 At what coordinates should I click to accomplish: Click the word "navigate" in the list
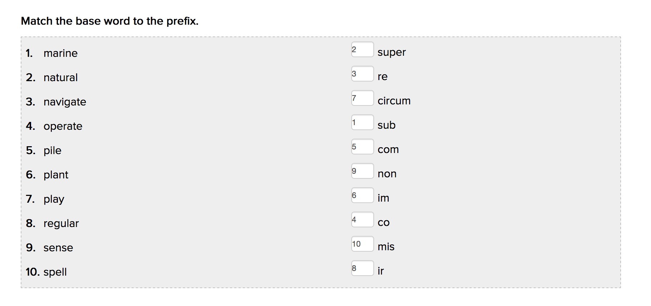(x=65, y=102)
